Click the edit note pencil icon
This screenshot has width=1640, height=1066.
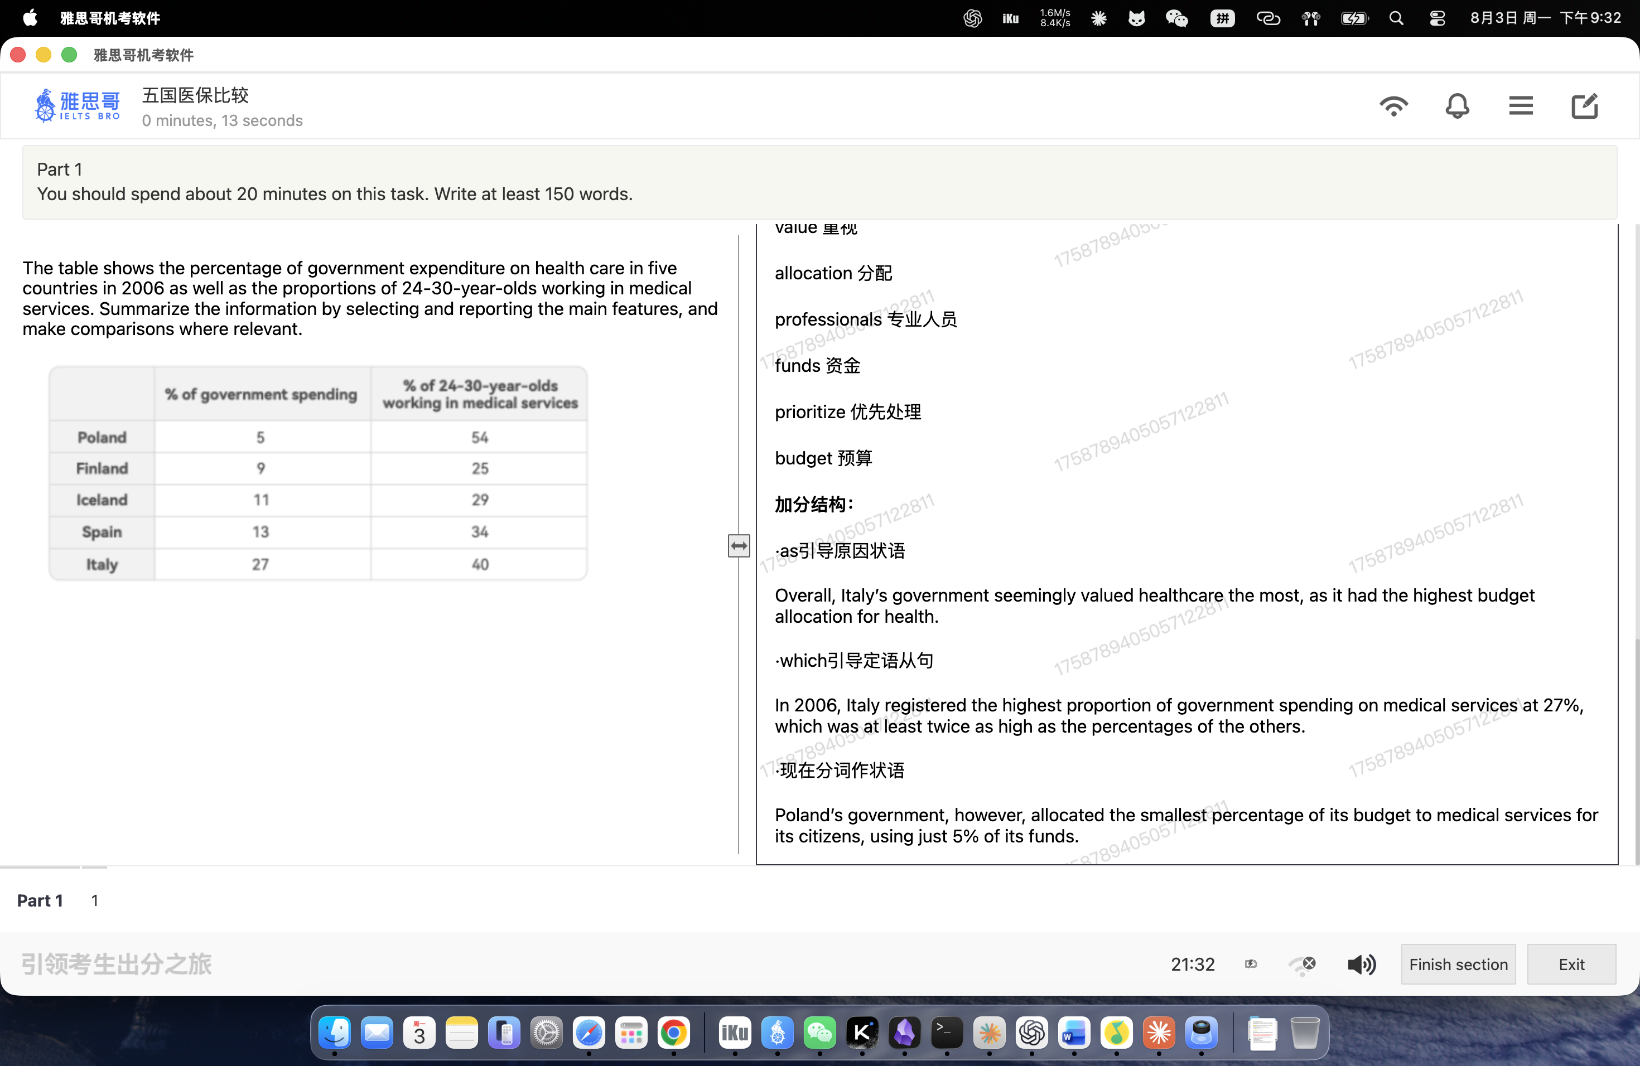click(x=1584, y=106)
